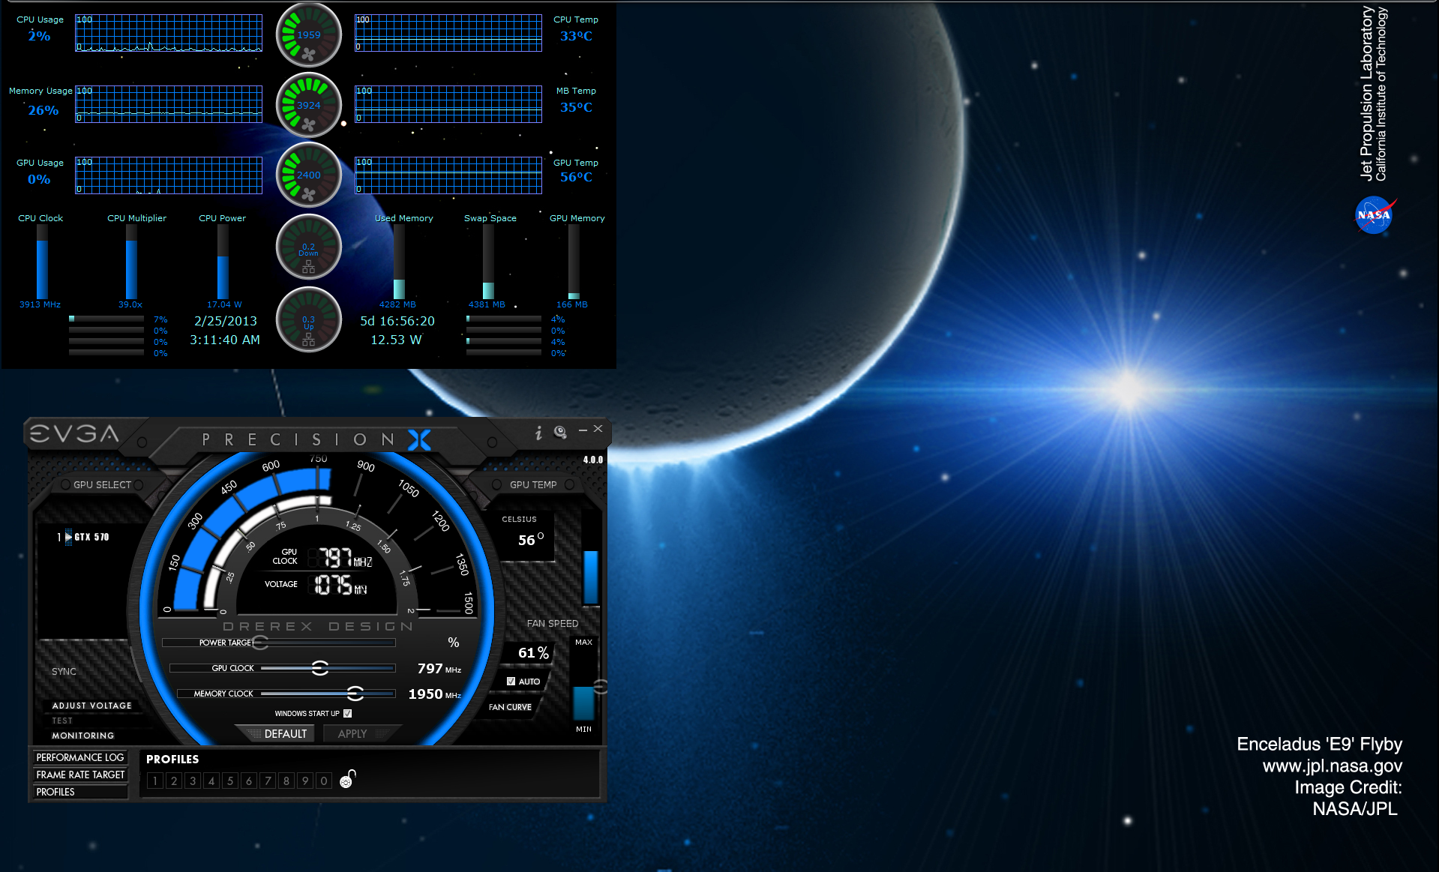Click the GPU Memory bar meter
The width and height of the screenshot is (1439, 872).
[x=574, y=262]
